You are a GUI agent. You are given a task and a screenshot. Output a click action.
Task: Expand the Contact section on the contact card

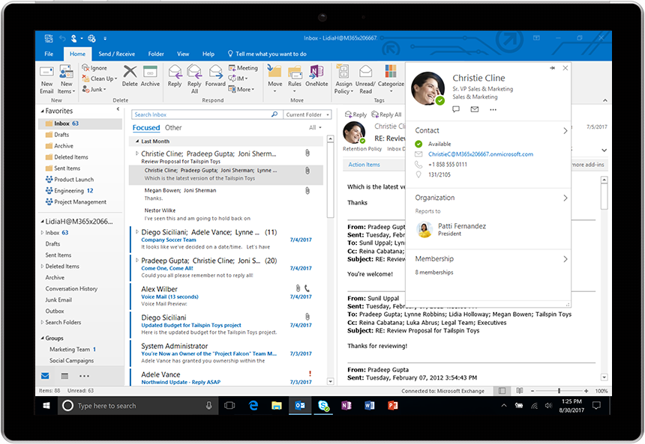[565, 130]
